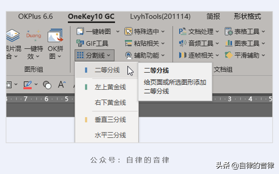279x174 pixels.
Task: Click the green bar icon beside 左上黄金线
Action: [86, 87]
